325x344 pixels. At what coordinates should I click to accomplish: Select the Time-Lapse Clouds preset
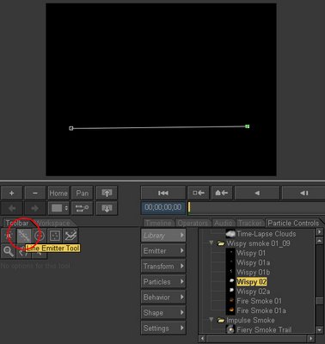coord(267,234)
